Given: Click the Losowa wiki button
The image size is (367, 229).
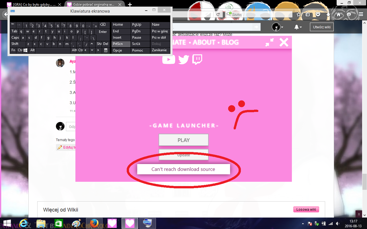Looking at the screenshot, I should 306,209.
